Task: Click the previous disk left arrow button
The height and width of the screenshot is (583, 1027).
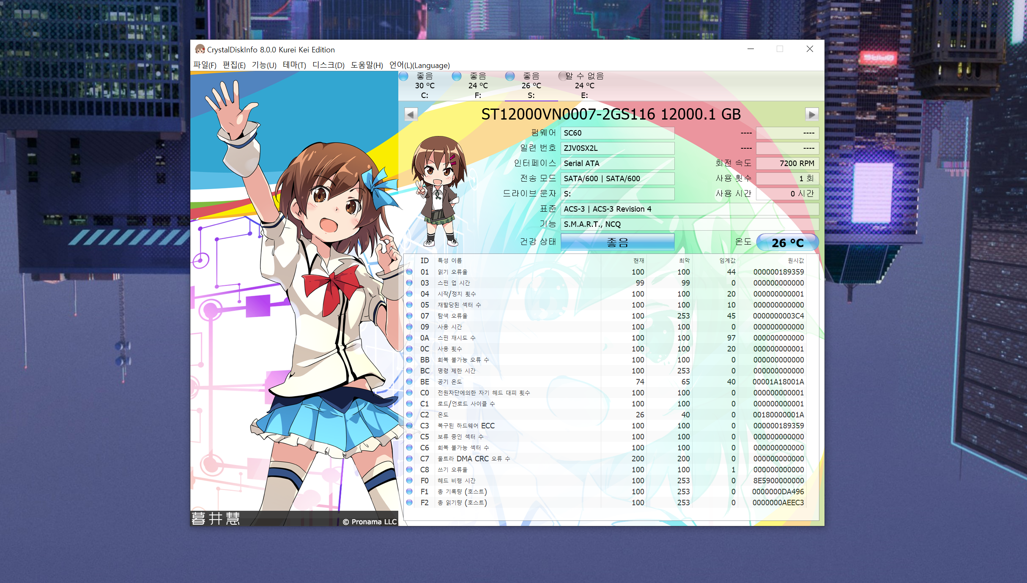Action: (x=411, y=114)
